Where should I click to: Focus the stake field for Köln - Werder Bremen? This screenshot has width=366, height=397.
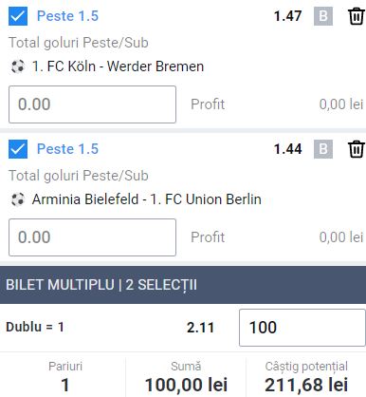pos(92,104)
